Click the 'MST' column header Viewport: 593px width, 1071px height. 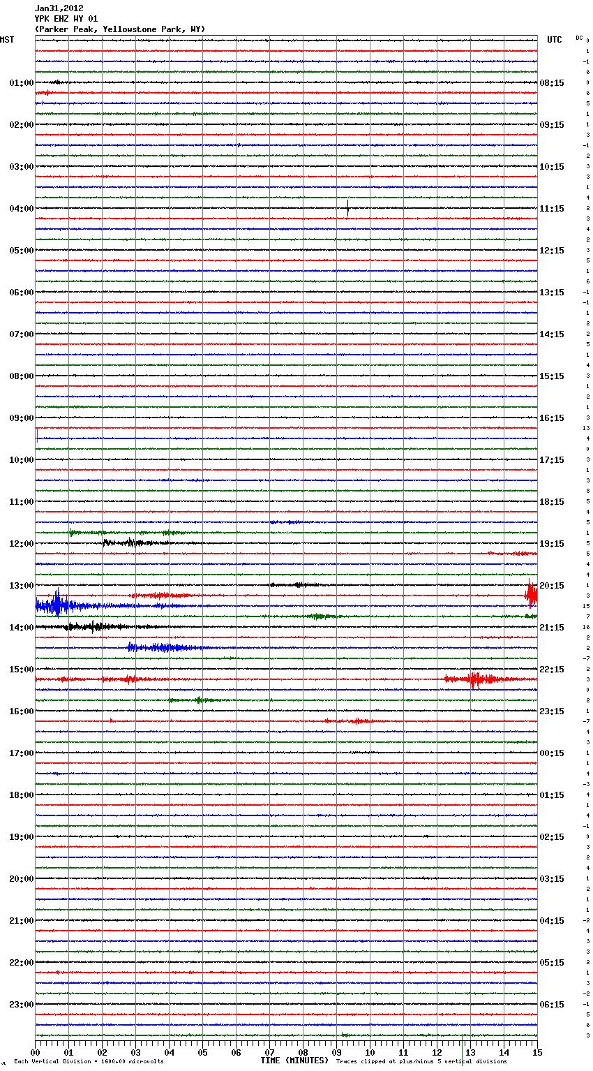coord(7,40)
